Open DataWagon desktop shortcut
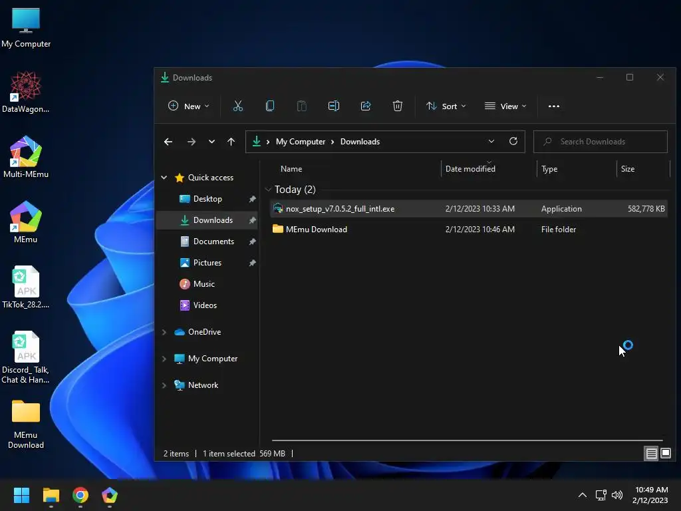Screen dimensions: 681x511 tap(26, 92)
